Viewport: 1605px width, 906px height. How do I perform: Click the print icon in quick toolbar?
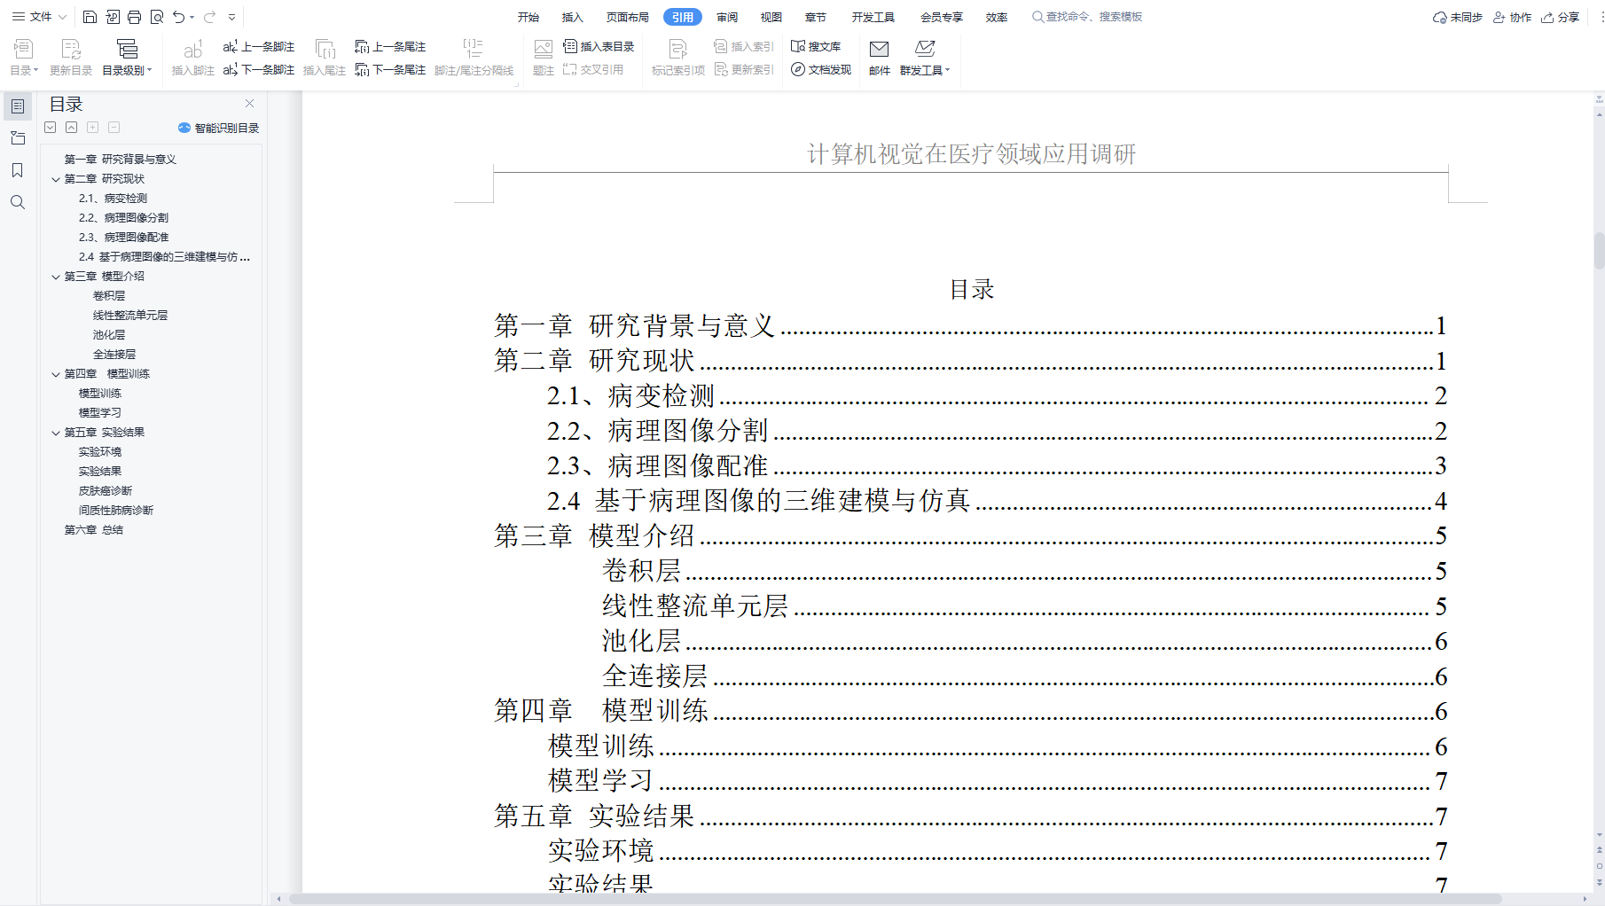click(134, 17)
